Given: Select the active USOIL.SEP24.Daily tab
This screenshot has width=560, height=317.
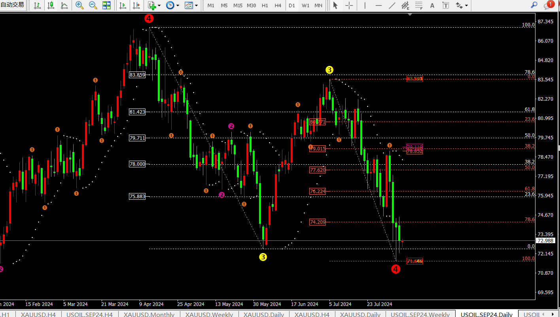Looking at the screenshot, I should pyautogui.click(x=487, y=314).
